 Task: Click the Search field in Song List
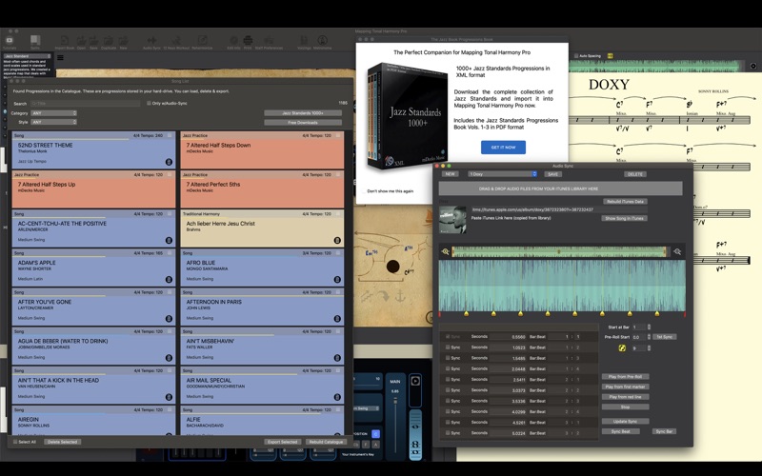pos(85,104)
